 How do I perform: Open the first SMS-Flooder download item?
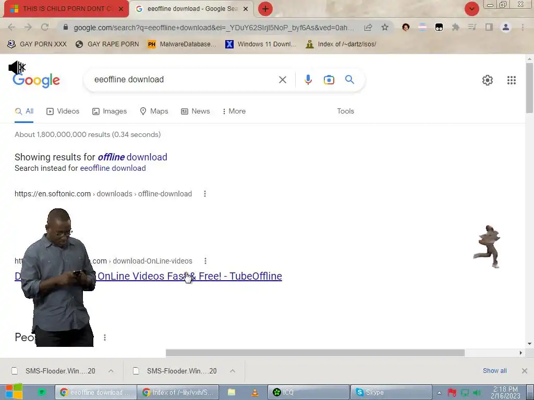click(x=53, y=371)
